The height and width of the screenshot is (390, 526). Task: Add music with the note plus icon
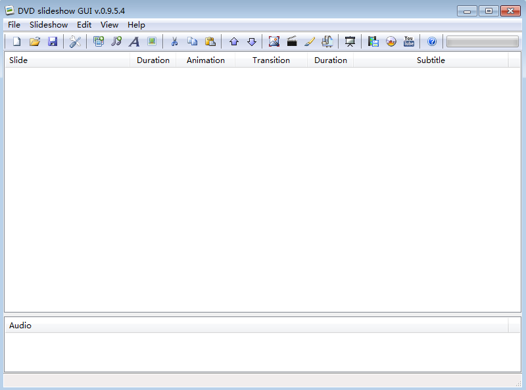point(116,41)
